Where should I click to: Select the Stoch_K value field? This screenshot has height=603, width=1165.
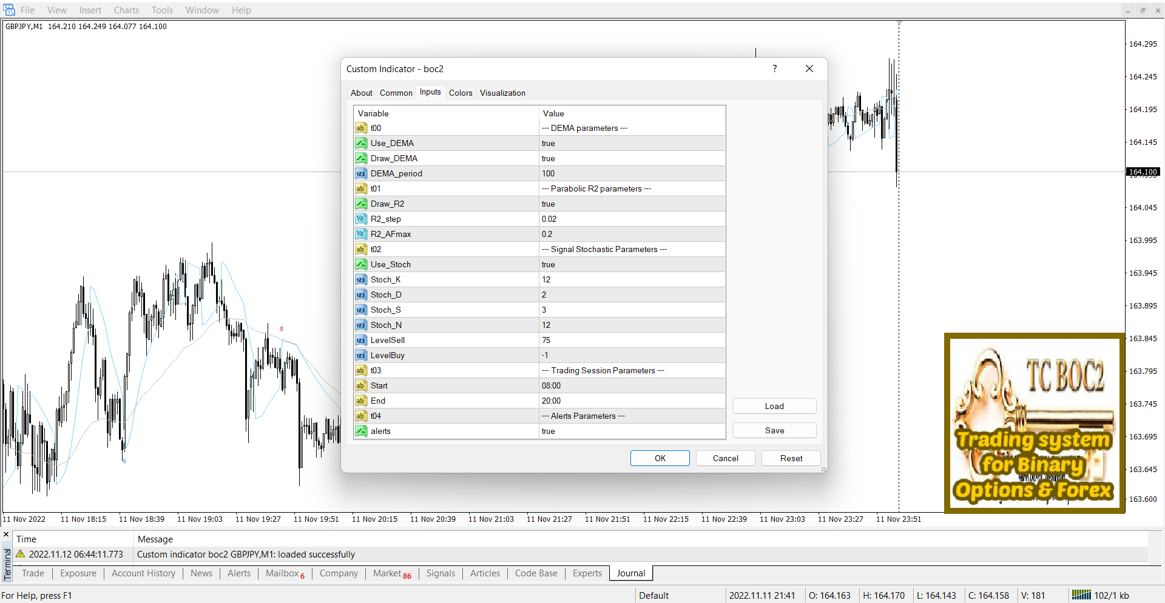pos(631,280)
